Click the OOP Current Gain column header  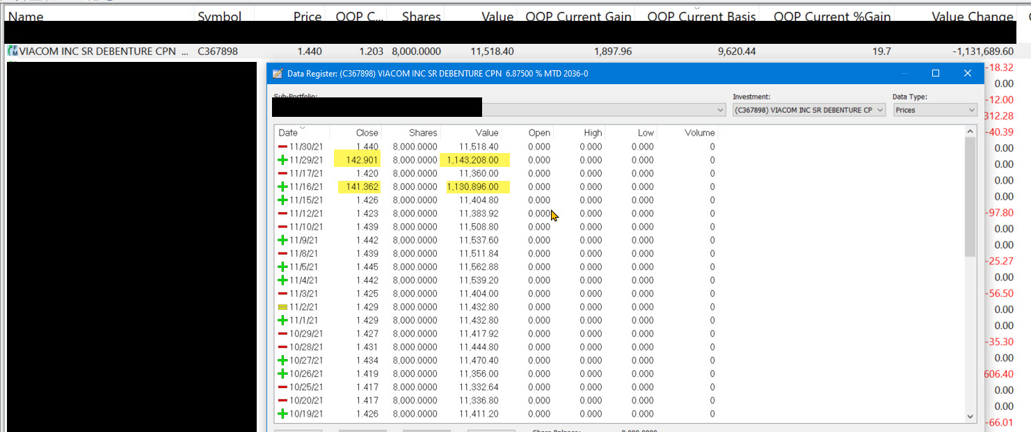coord(578,16)
